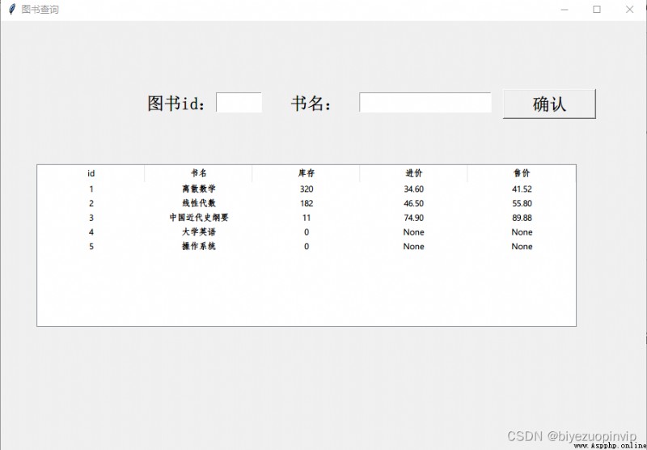Click stock value 182
This screenshot has width=647, height=450.
pos(307,203)
